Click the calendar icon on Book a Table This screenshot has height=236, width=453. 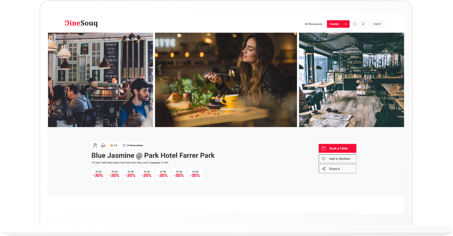(x=323, y=148)
